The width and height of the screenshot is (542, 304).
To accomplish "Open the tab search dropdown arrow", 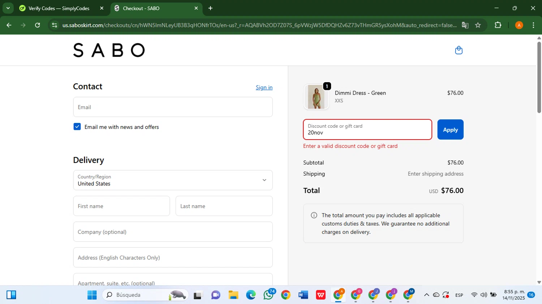I will coord(8,8).
